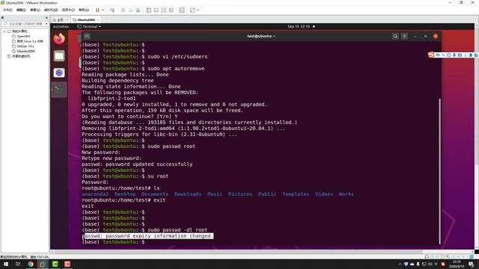Open the fourth VMware menu (VM)
The width and height of the screenshot is (479, 269).
tap(51, 10)
